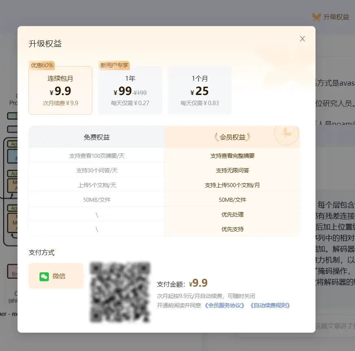Click the 会员权益 column header
355x351 pixels.
232,137
